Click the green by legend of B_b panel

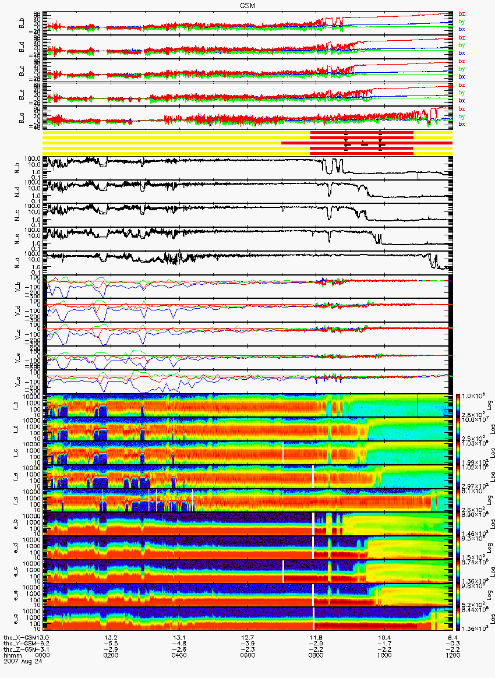pos(462,22)
